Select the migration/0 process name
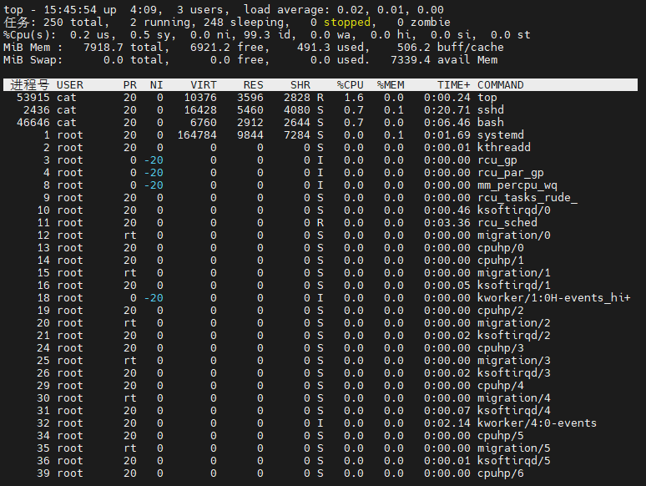The image size is (646, 486). point(513,235)
